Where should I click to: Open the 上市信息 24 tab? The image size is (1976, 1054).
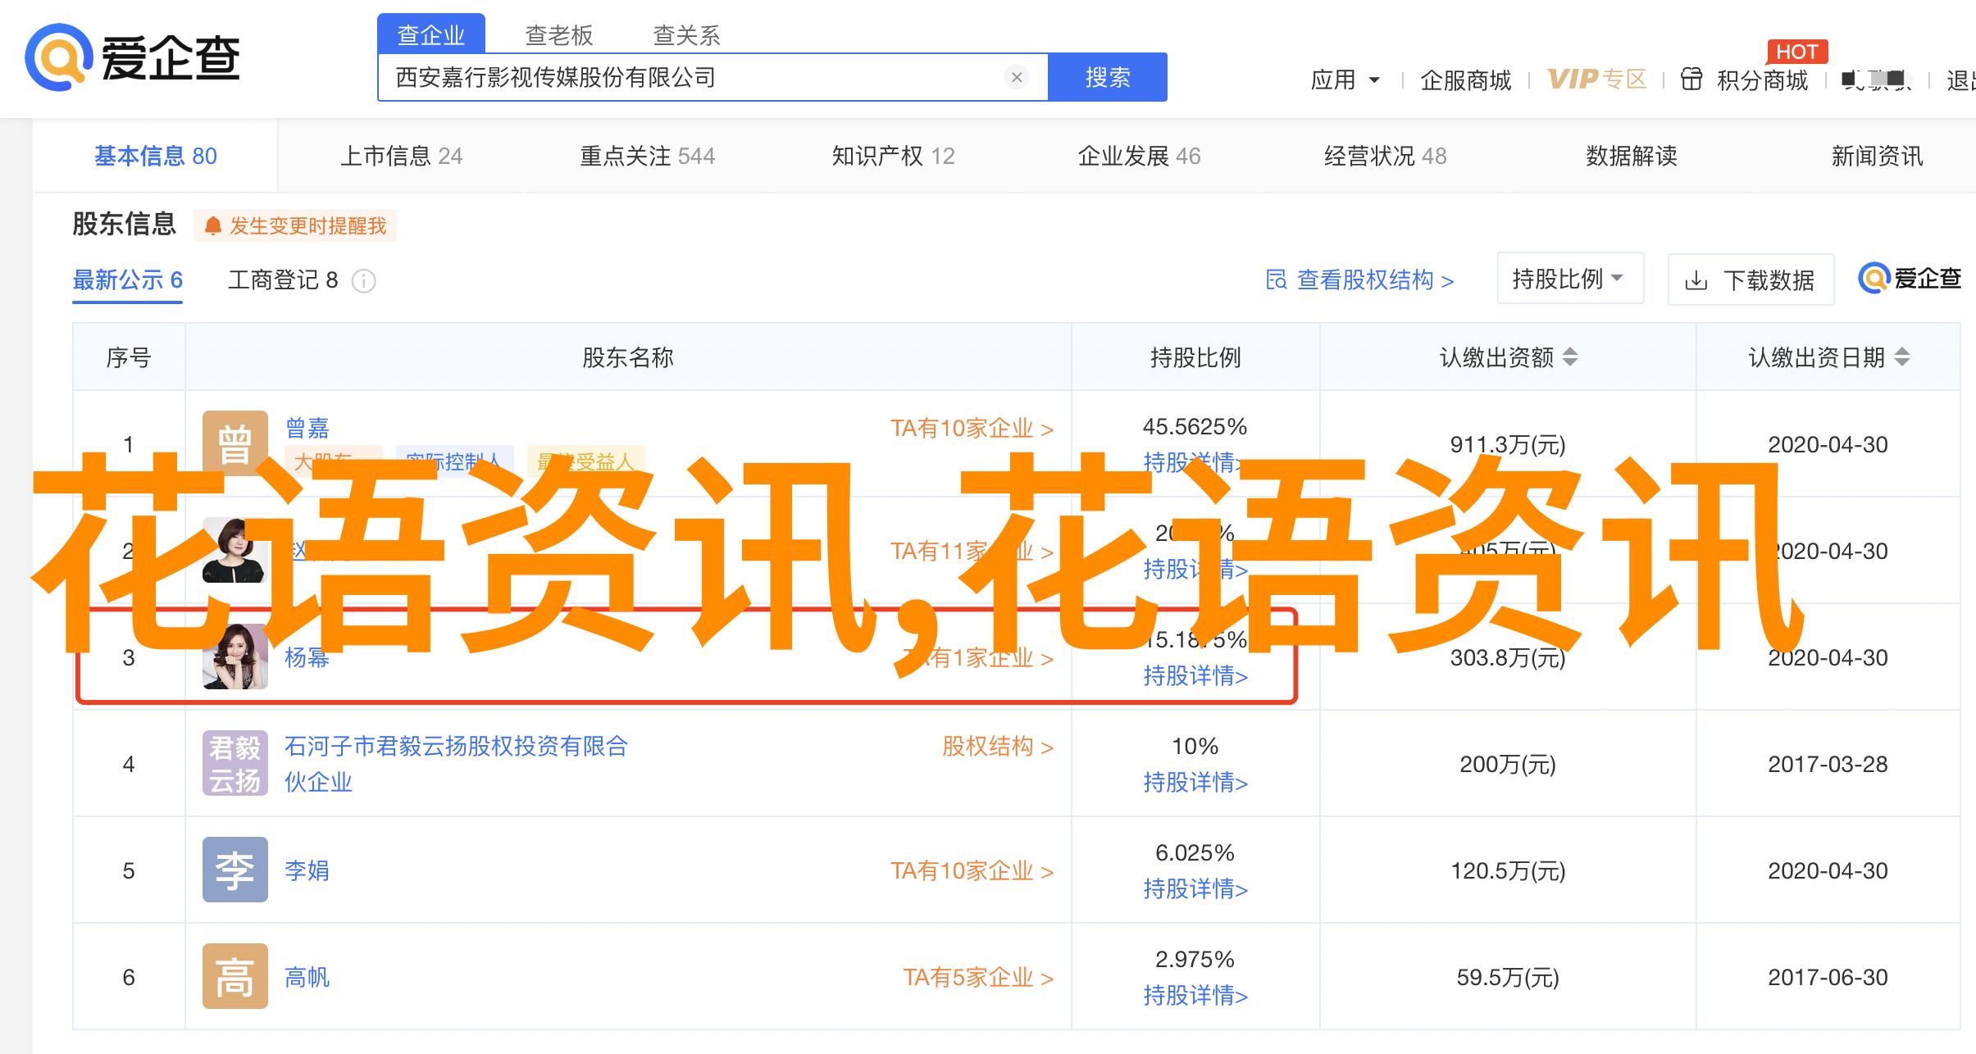pyautogui.click(x=402, y=156)
